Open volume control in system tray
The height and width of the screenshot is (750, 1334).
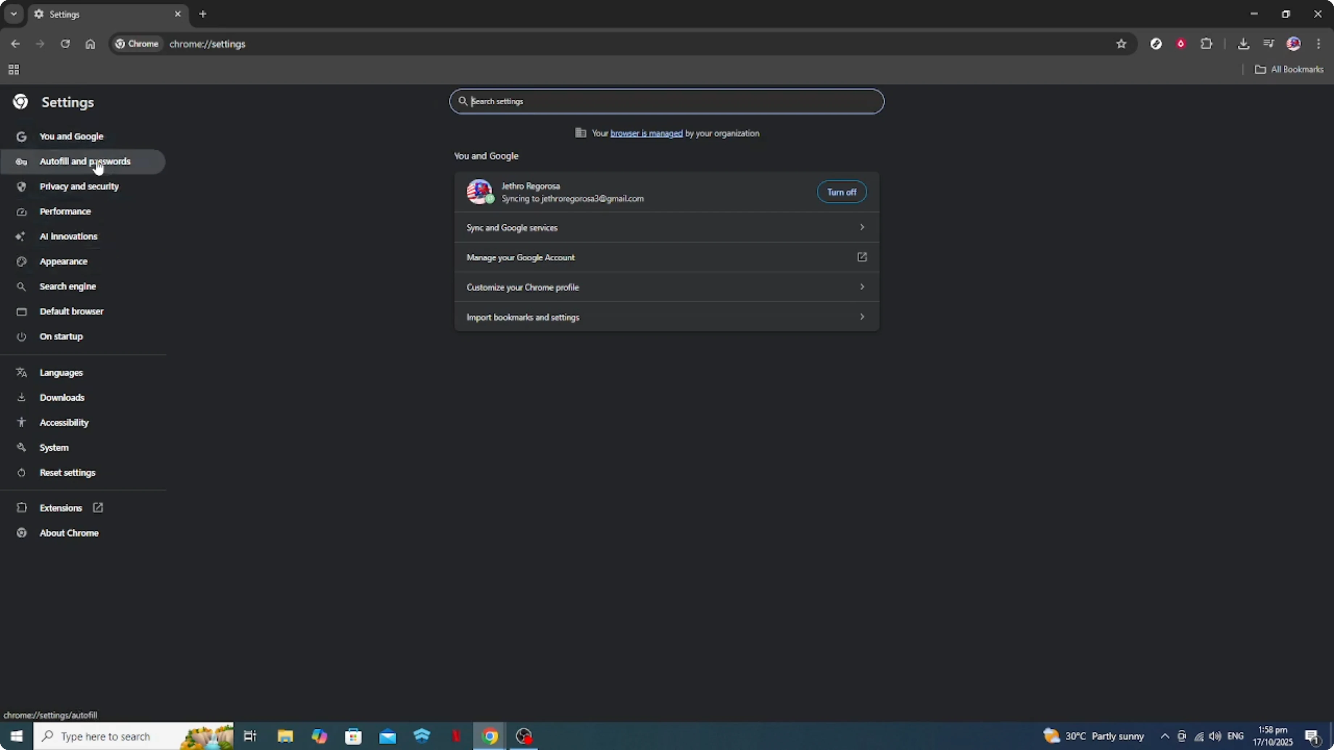[x=1215, y=736]
